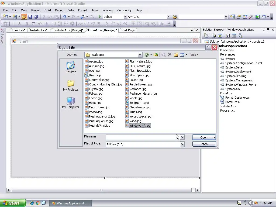
Task: Click the Align to Grid layout icon
Action: click(6, 24)
